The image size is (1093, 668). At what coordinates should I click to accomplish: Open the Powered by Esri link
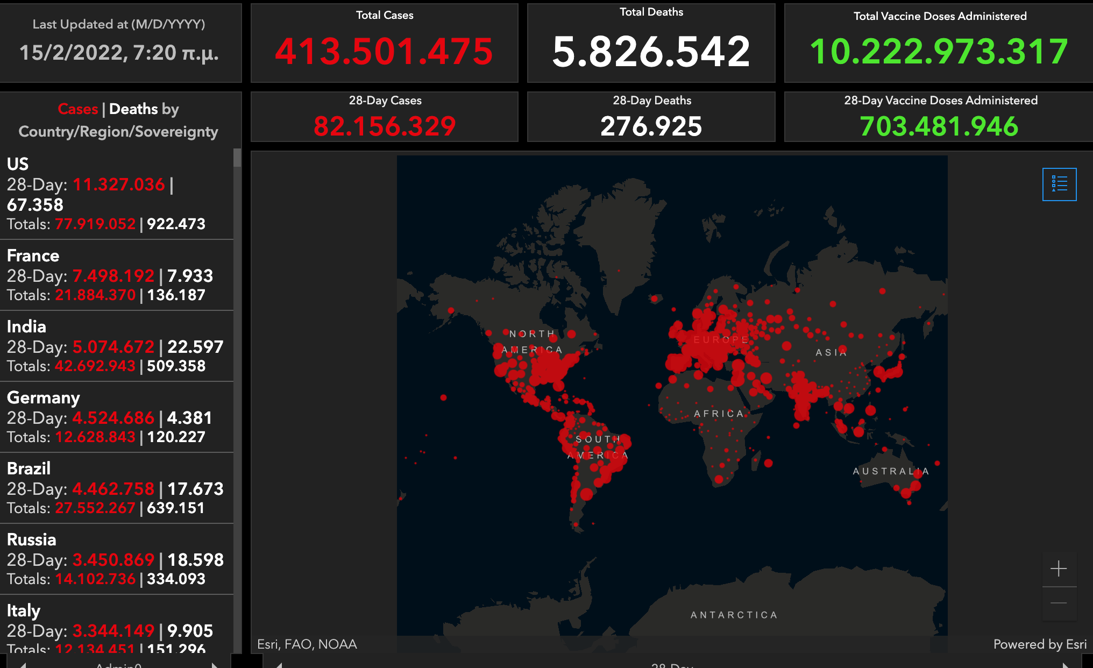1039,644
